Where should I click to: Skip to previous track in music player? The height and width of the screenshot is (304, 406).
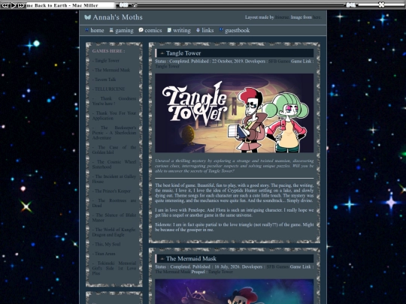coord(5,5)
